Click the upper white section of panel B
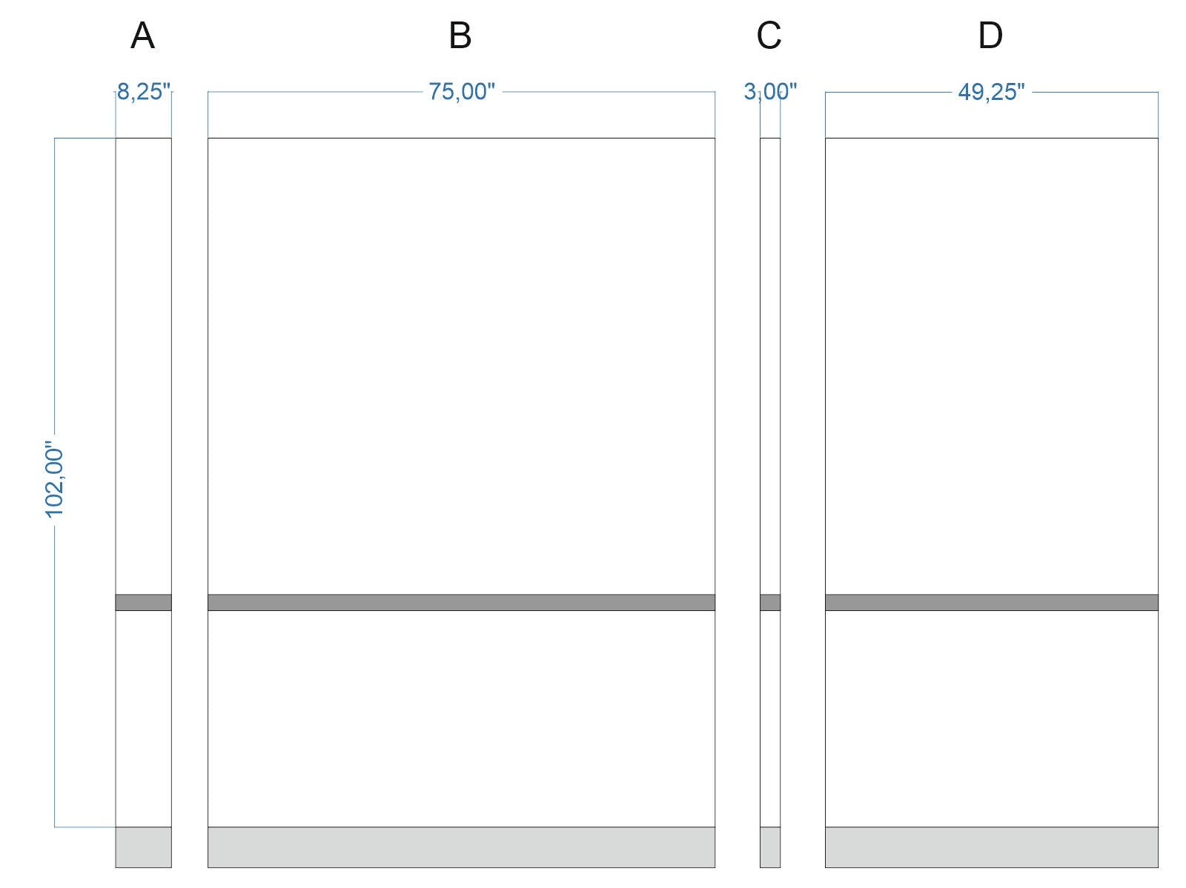This screenshot has width=1186, height=888. pyautogui.click(x=461, y=366)
